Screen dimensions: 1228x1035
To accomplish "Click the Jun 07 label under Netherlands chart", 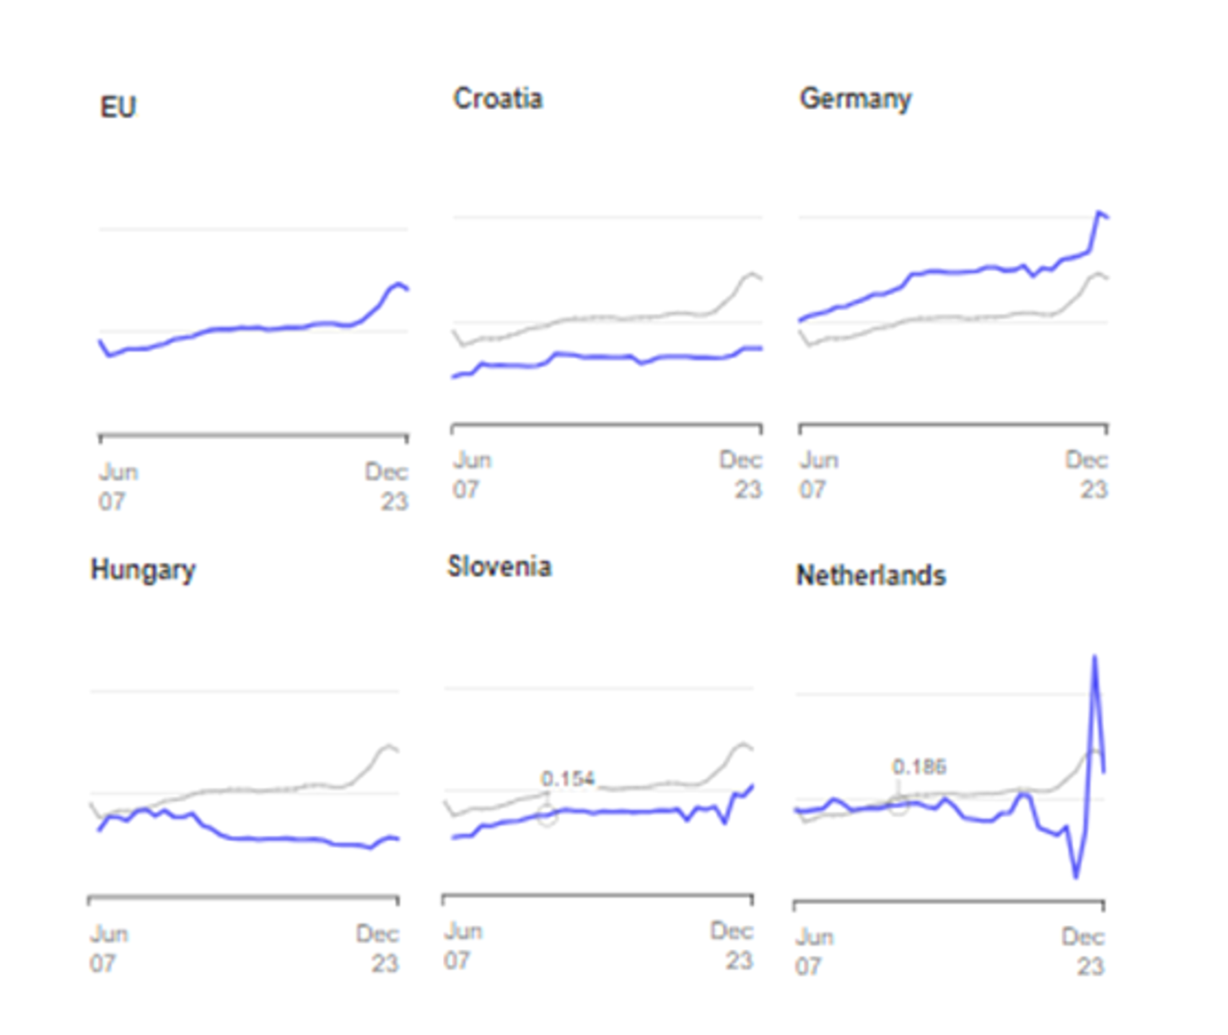I will [x=813, y=951].
